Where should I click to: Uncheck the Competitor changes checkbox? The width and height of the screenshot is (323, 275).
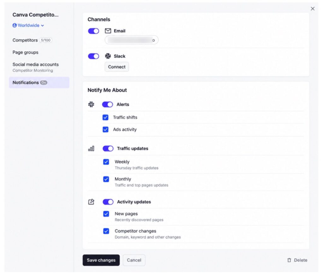pos(106,231)
